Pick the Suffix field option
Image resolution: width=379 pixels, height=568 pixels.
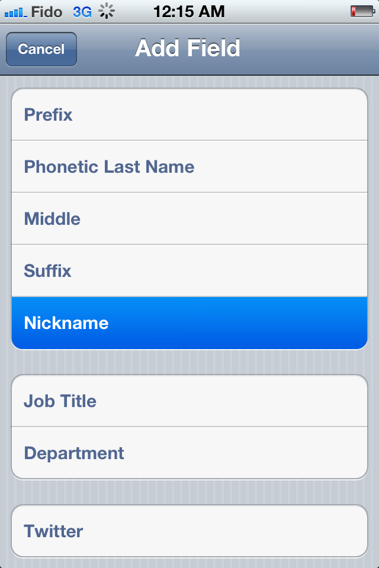(x=189, y=271)
